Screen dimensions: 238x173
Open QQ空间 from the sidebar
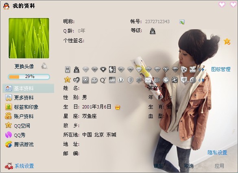pos(17,125)
